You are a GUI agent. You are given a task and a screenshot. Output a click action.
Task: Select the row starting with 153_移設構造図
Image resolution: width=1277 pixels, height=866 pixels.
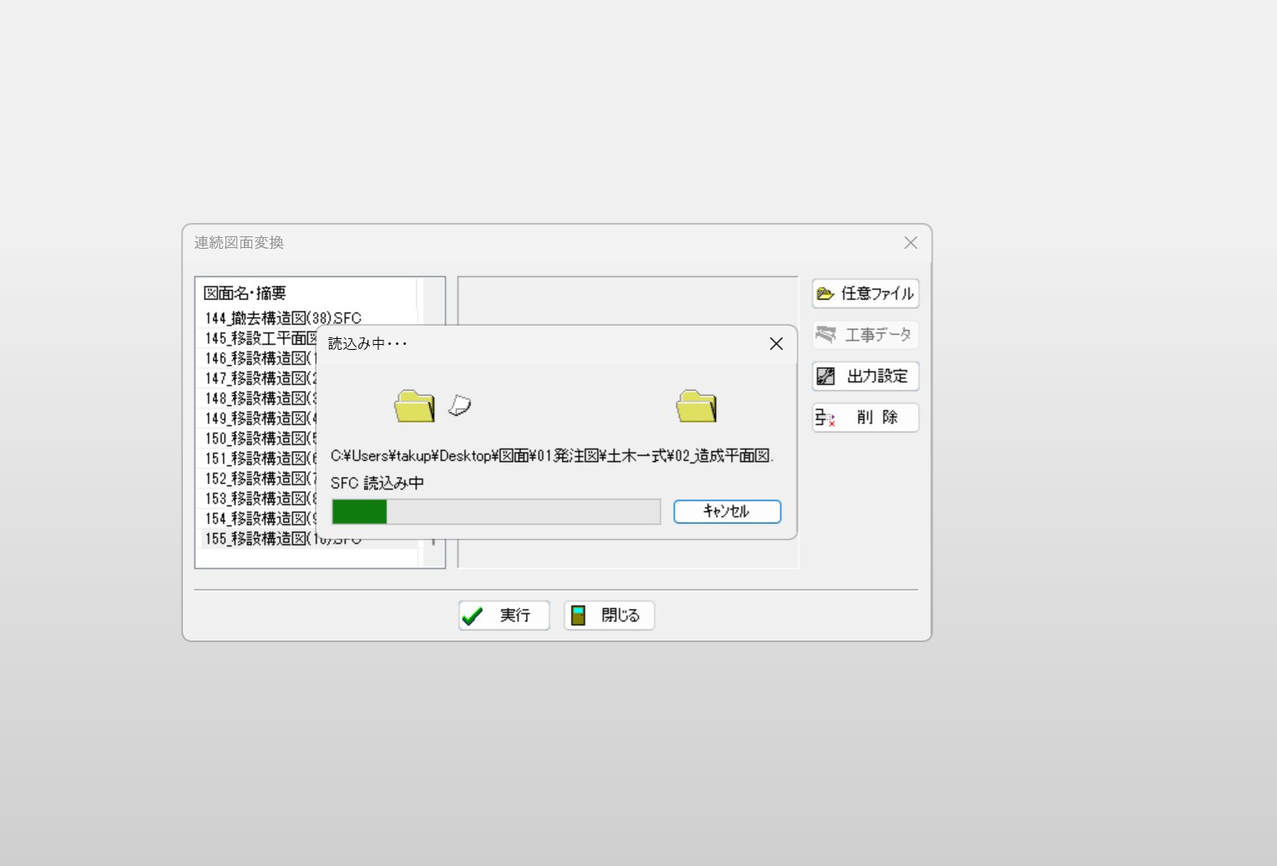(x=259, y=499)
